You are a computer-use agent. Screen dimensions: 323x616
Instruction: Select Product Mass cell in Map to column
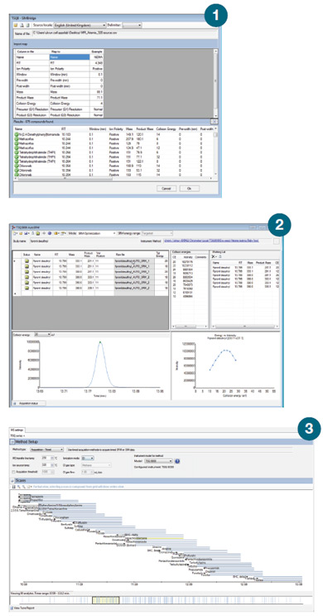[x=69, y=98]
